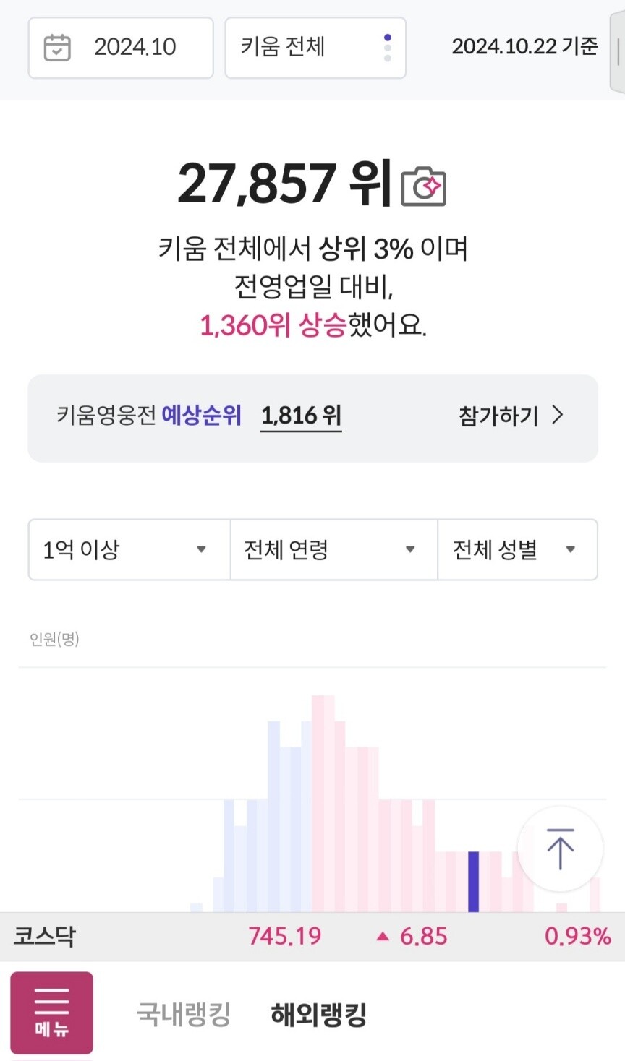The image size is (625, 1061).
Task: Open the 키움 전체 group selector
Action: 315,48
